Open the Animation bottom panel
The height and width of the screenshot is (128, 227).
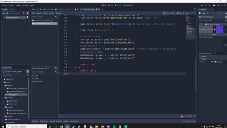coord(74,121)
